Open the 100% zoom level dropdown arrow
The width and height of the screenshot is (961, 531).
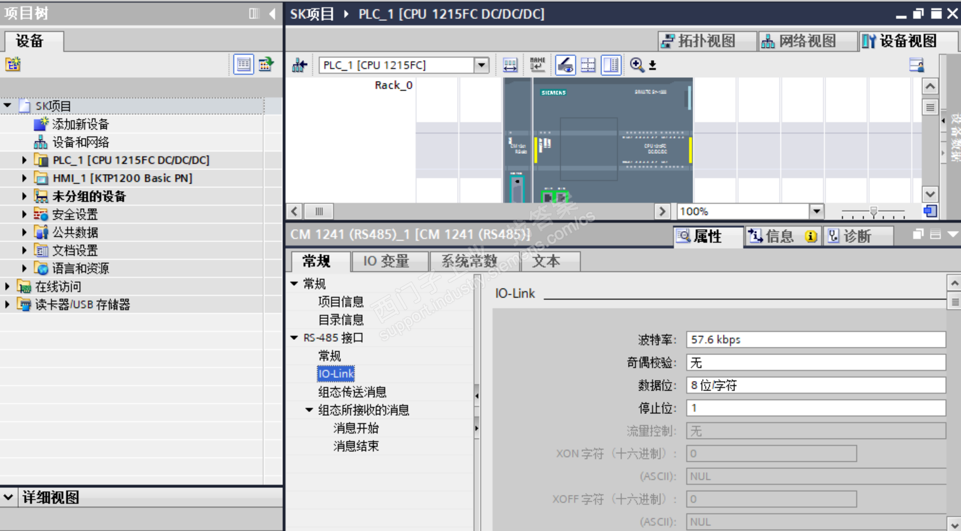[817, 211]
